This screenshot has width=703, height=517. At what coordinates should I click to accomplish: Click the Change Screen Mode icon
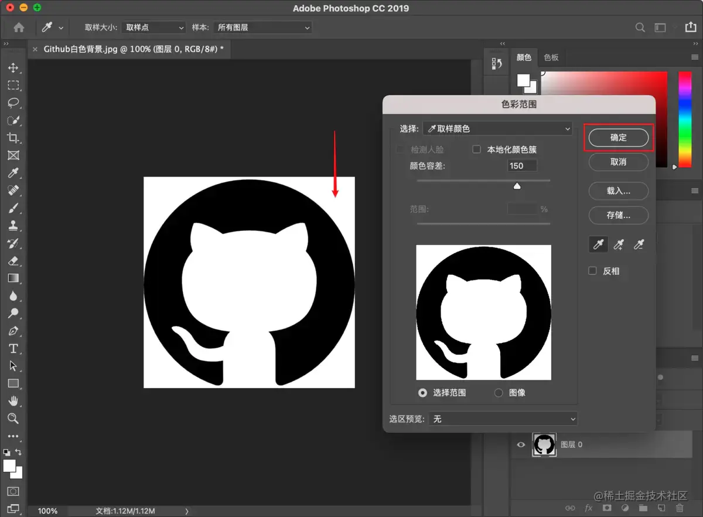pos(13,508)
